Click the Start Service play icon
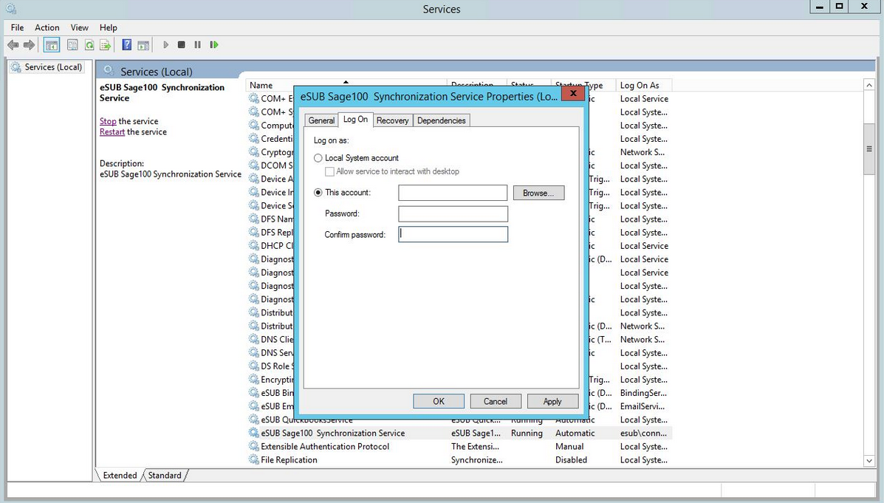This screenshot has width=884, height=503. click(x=165, y=44)
